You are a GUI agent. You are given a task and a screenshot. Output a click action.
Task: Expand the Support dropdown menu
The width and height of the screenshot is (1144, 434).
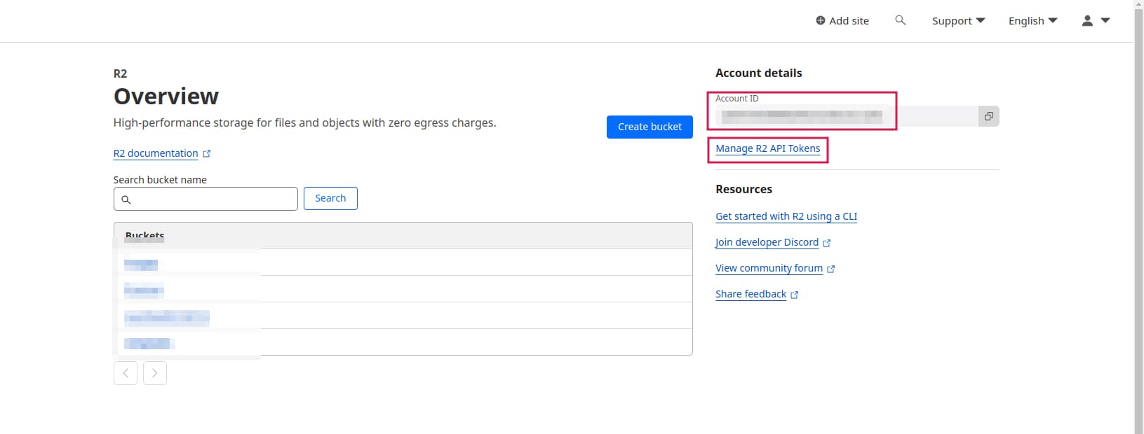[958, 21]
